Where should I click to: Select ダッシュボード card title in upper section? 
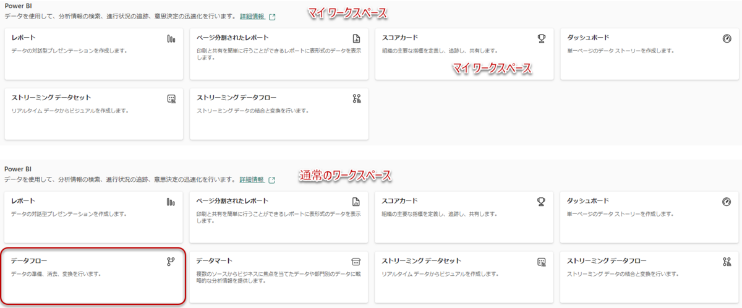588,38
